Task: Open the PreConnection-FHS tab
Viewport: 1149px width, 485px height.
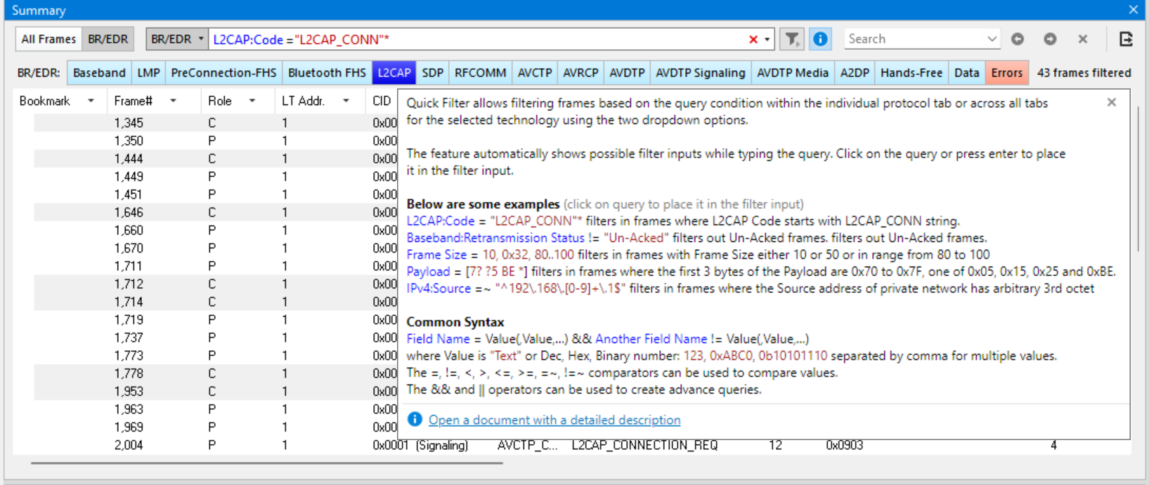Action: coord(223,73)
